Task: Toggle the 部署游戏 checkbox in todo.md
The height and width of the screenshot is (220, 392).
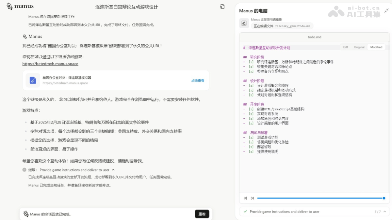Action: coord(251,147)
